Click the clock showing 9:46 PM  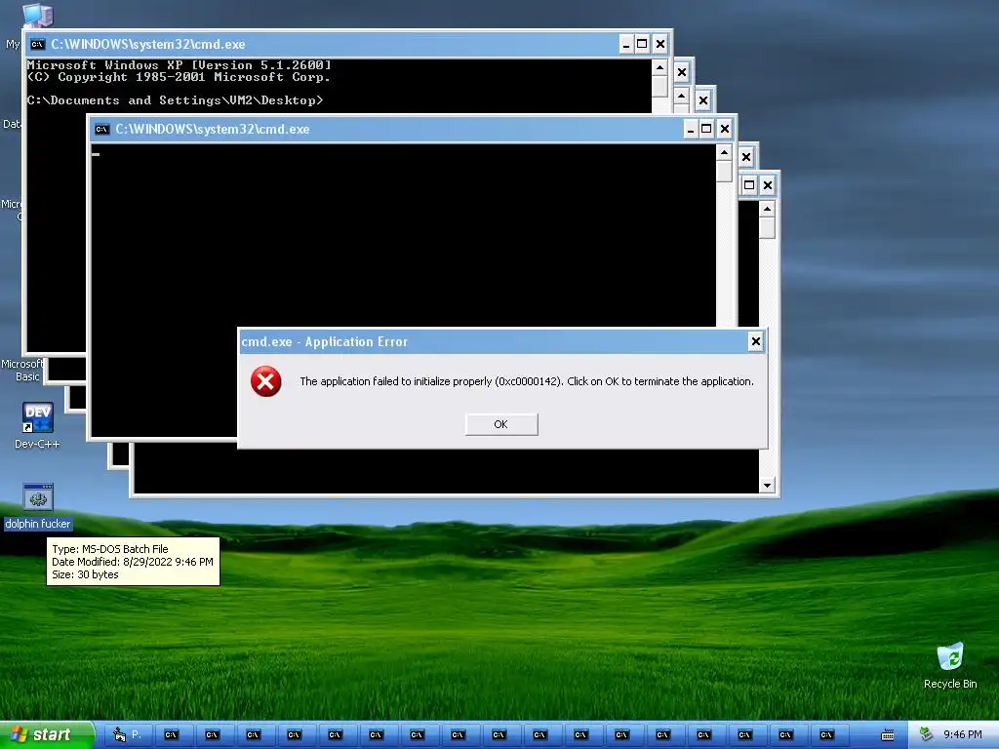point(963,734)
